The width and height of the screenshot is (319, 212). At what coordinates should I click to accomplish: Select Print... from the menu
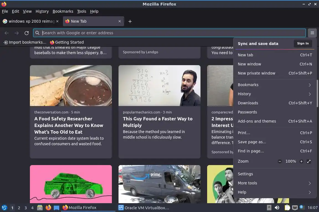pyautogui.click(x=275, y=133)
